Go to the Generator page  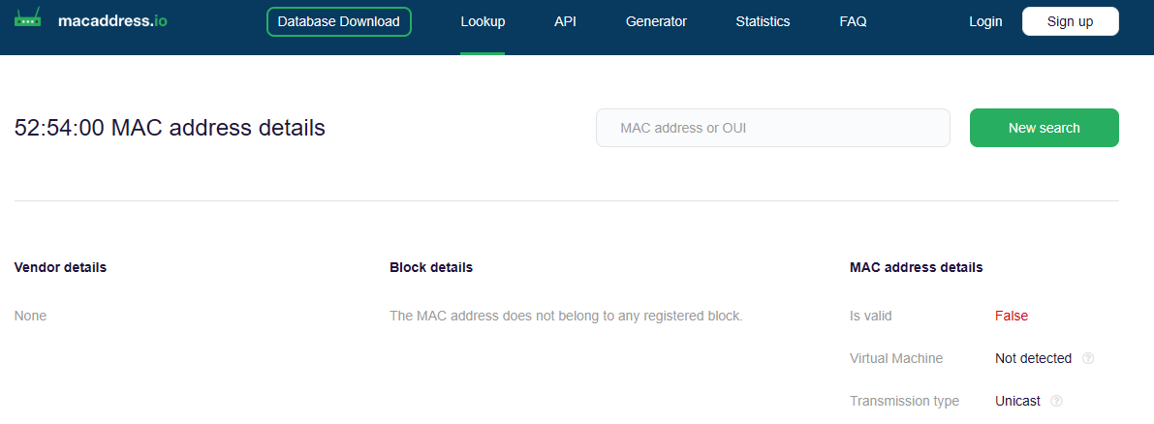[656, 21]
